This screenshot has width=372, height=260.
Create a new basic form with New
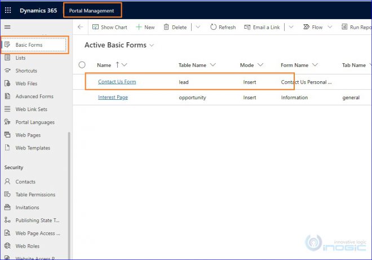(145, 27)
